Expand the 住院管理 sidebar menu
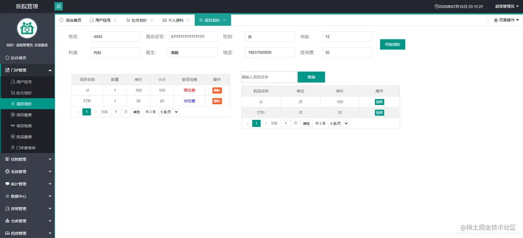Image resolution: width=523 pixels, height=238 pixels. (x=27, y=159)
